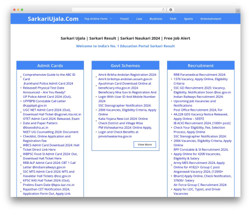
Task: Open the Law menu item
Action: pyautogui.click(x=139, y=19)
